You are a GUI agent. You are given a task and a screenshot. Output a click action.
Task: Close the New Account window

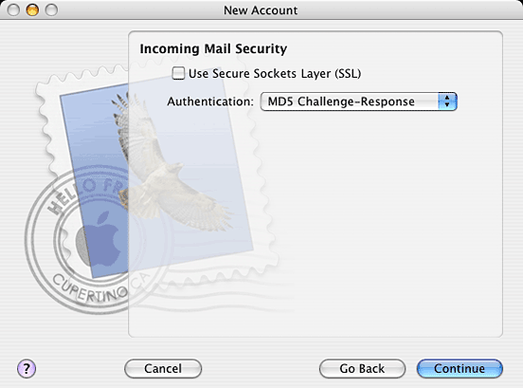click(x=13, y=10)
